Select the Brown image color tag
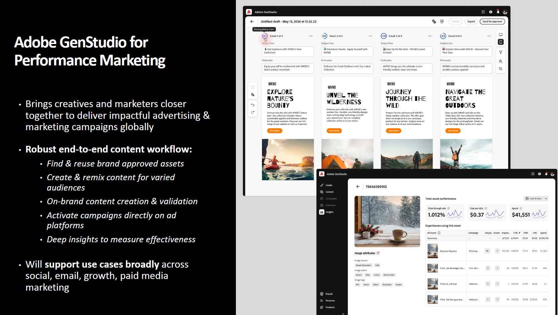Viewport: 558px width, 315px height. [x=359, y=275]
